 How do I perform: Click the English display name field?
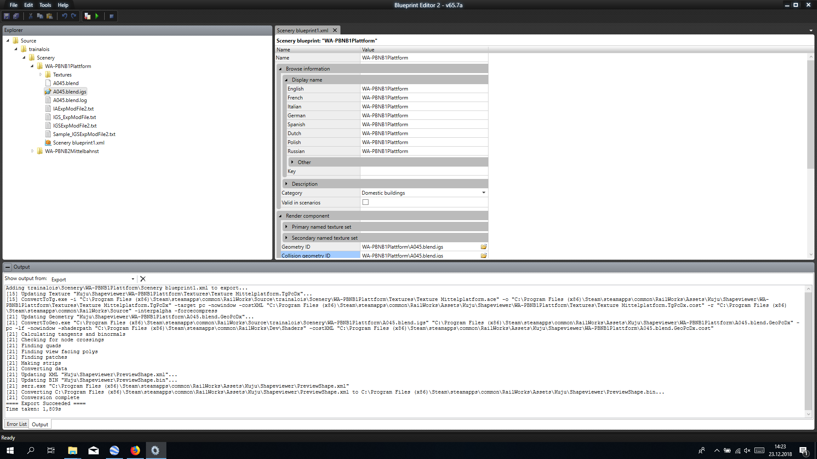(423, 89)
